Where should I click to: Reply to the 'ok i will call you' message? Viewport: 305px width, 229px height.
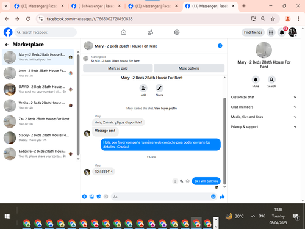point(181,181)
